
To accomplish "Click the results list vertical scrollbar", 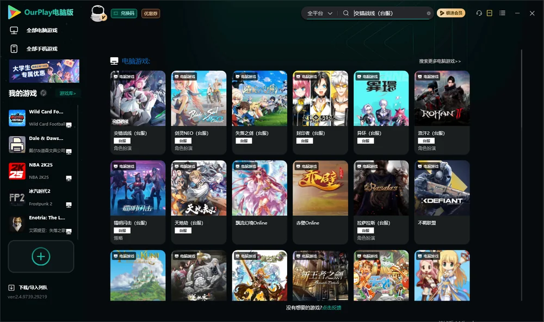I will click(x=522, y=175).
